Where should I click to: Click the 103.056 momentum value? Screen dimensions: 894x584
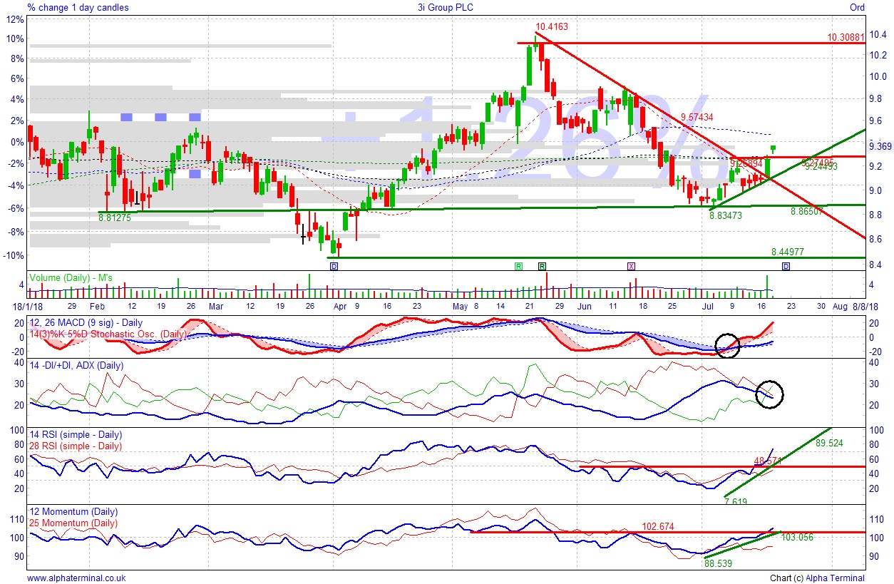point(797,538)
